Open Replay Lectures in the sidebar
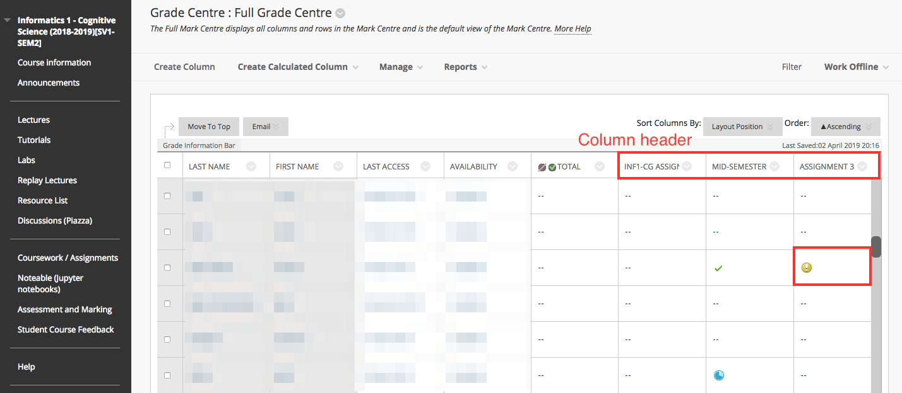 click(47, 181)
